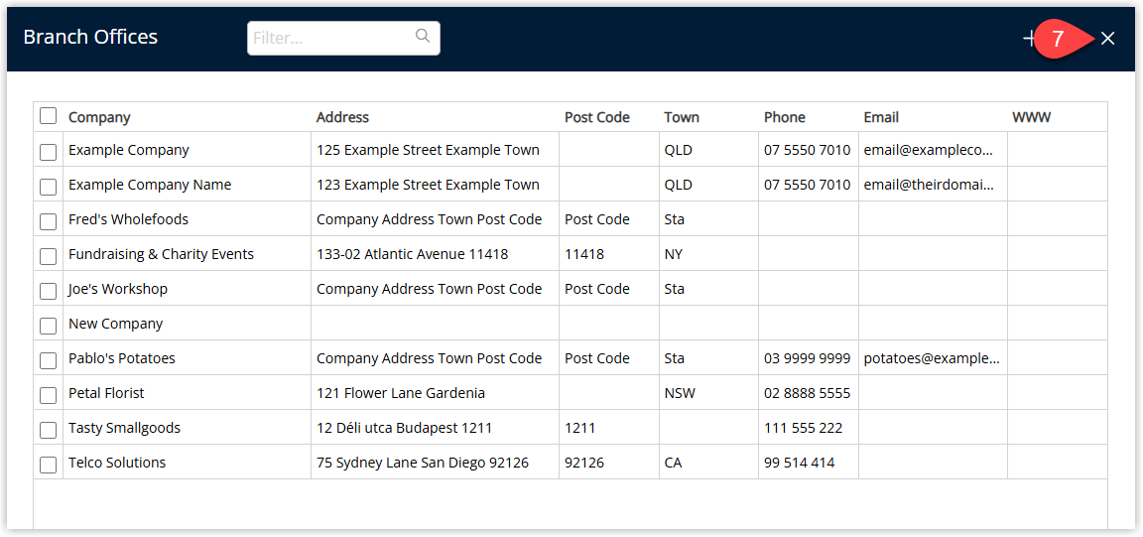1143x537 pixels.
Task: Open the Example Company Name row
Action: click(x=150, y=185)
